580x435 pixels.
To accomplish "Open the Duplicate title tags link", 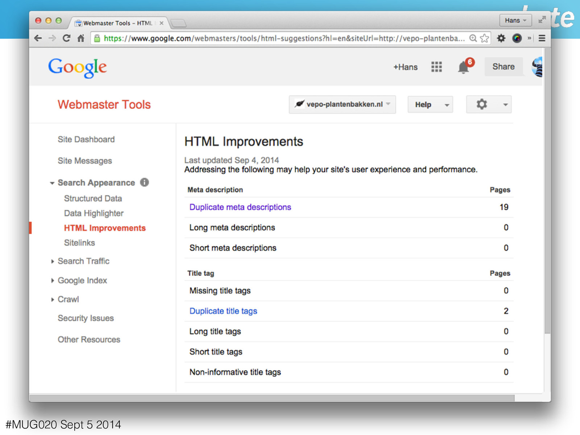I will tap(223, 311).
